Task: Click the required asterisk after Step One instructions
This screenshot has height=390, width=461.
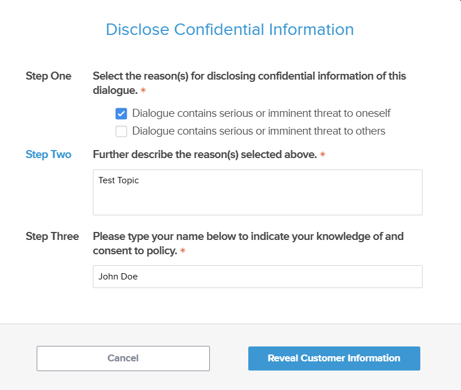Action: 143,91
